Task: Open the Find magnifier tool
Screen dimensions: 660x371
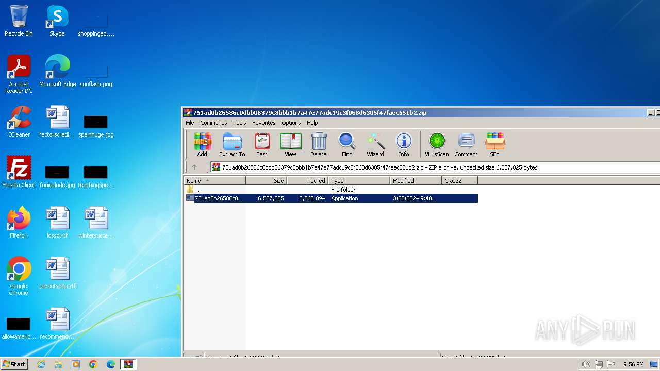Action: tap(347, 145)
